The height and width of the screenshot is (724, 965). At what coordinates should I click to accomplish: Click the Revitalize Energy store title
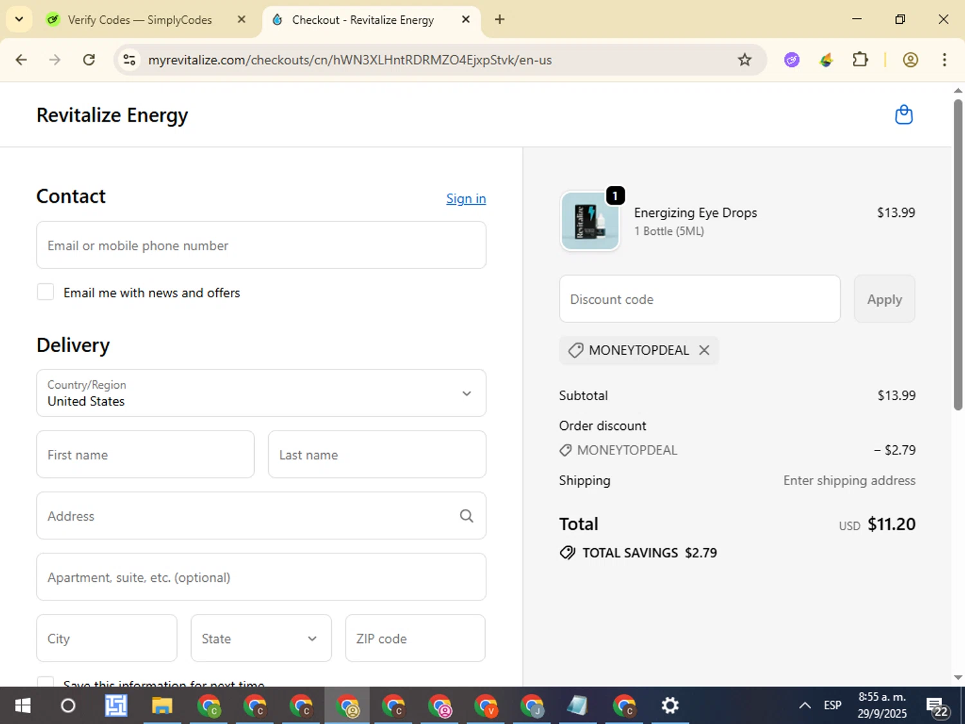pyautogui.click(x=112, y=115)
